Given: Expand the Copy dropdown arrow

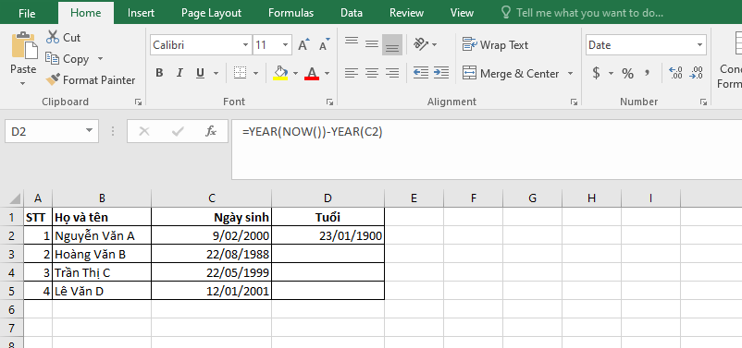Looking at the screenshot, I should pos(100,58).
